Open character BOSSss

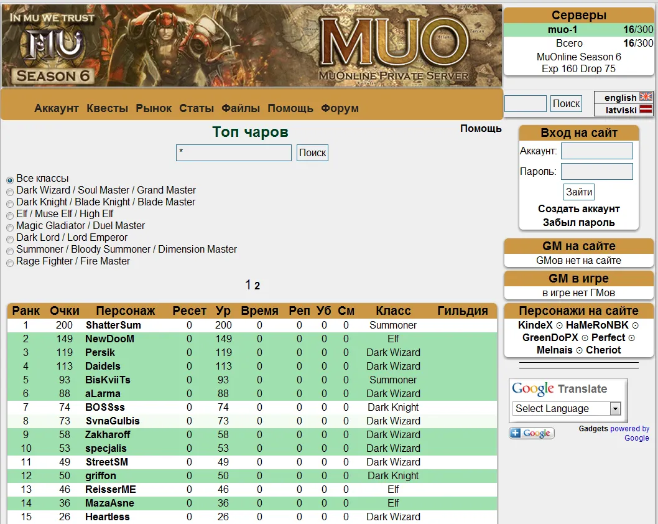[x=105, y=407]
